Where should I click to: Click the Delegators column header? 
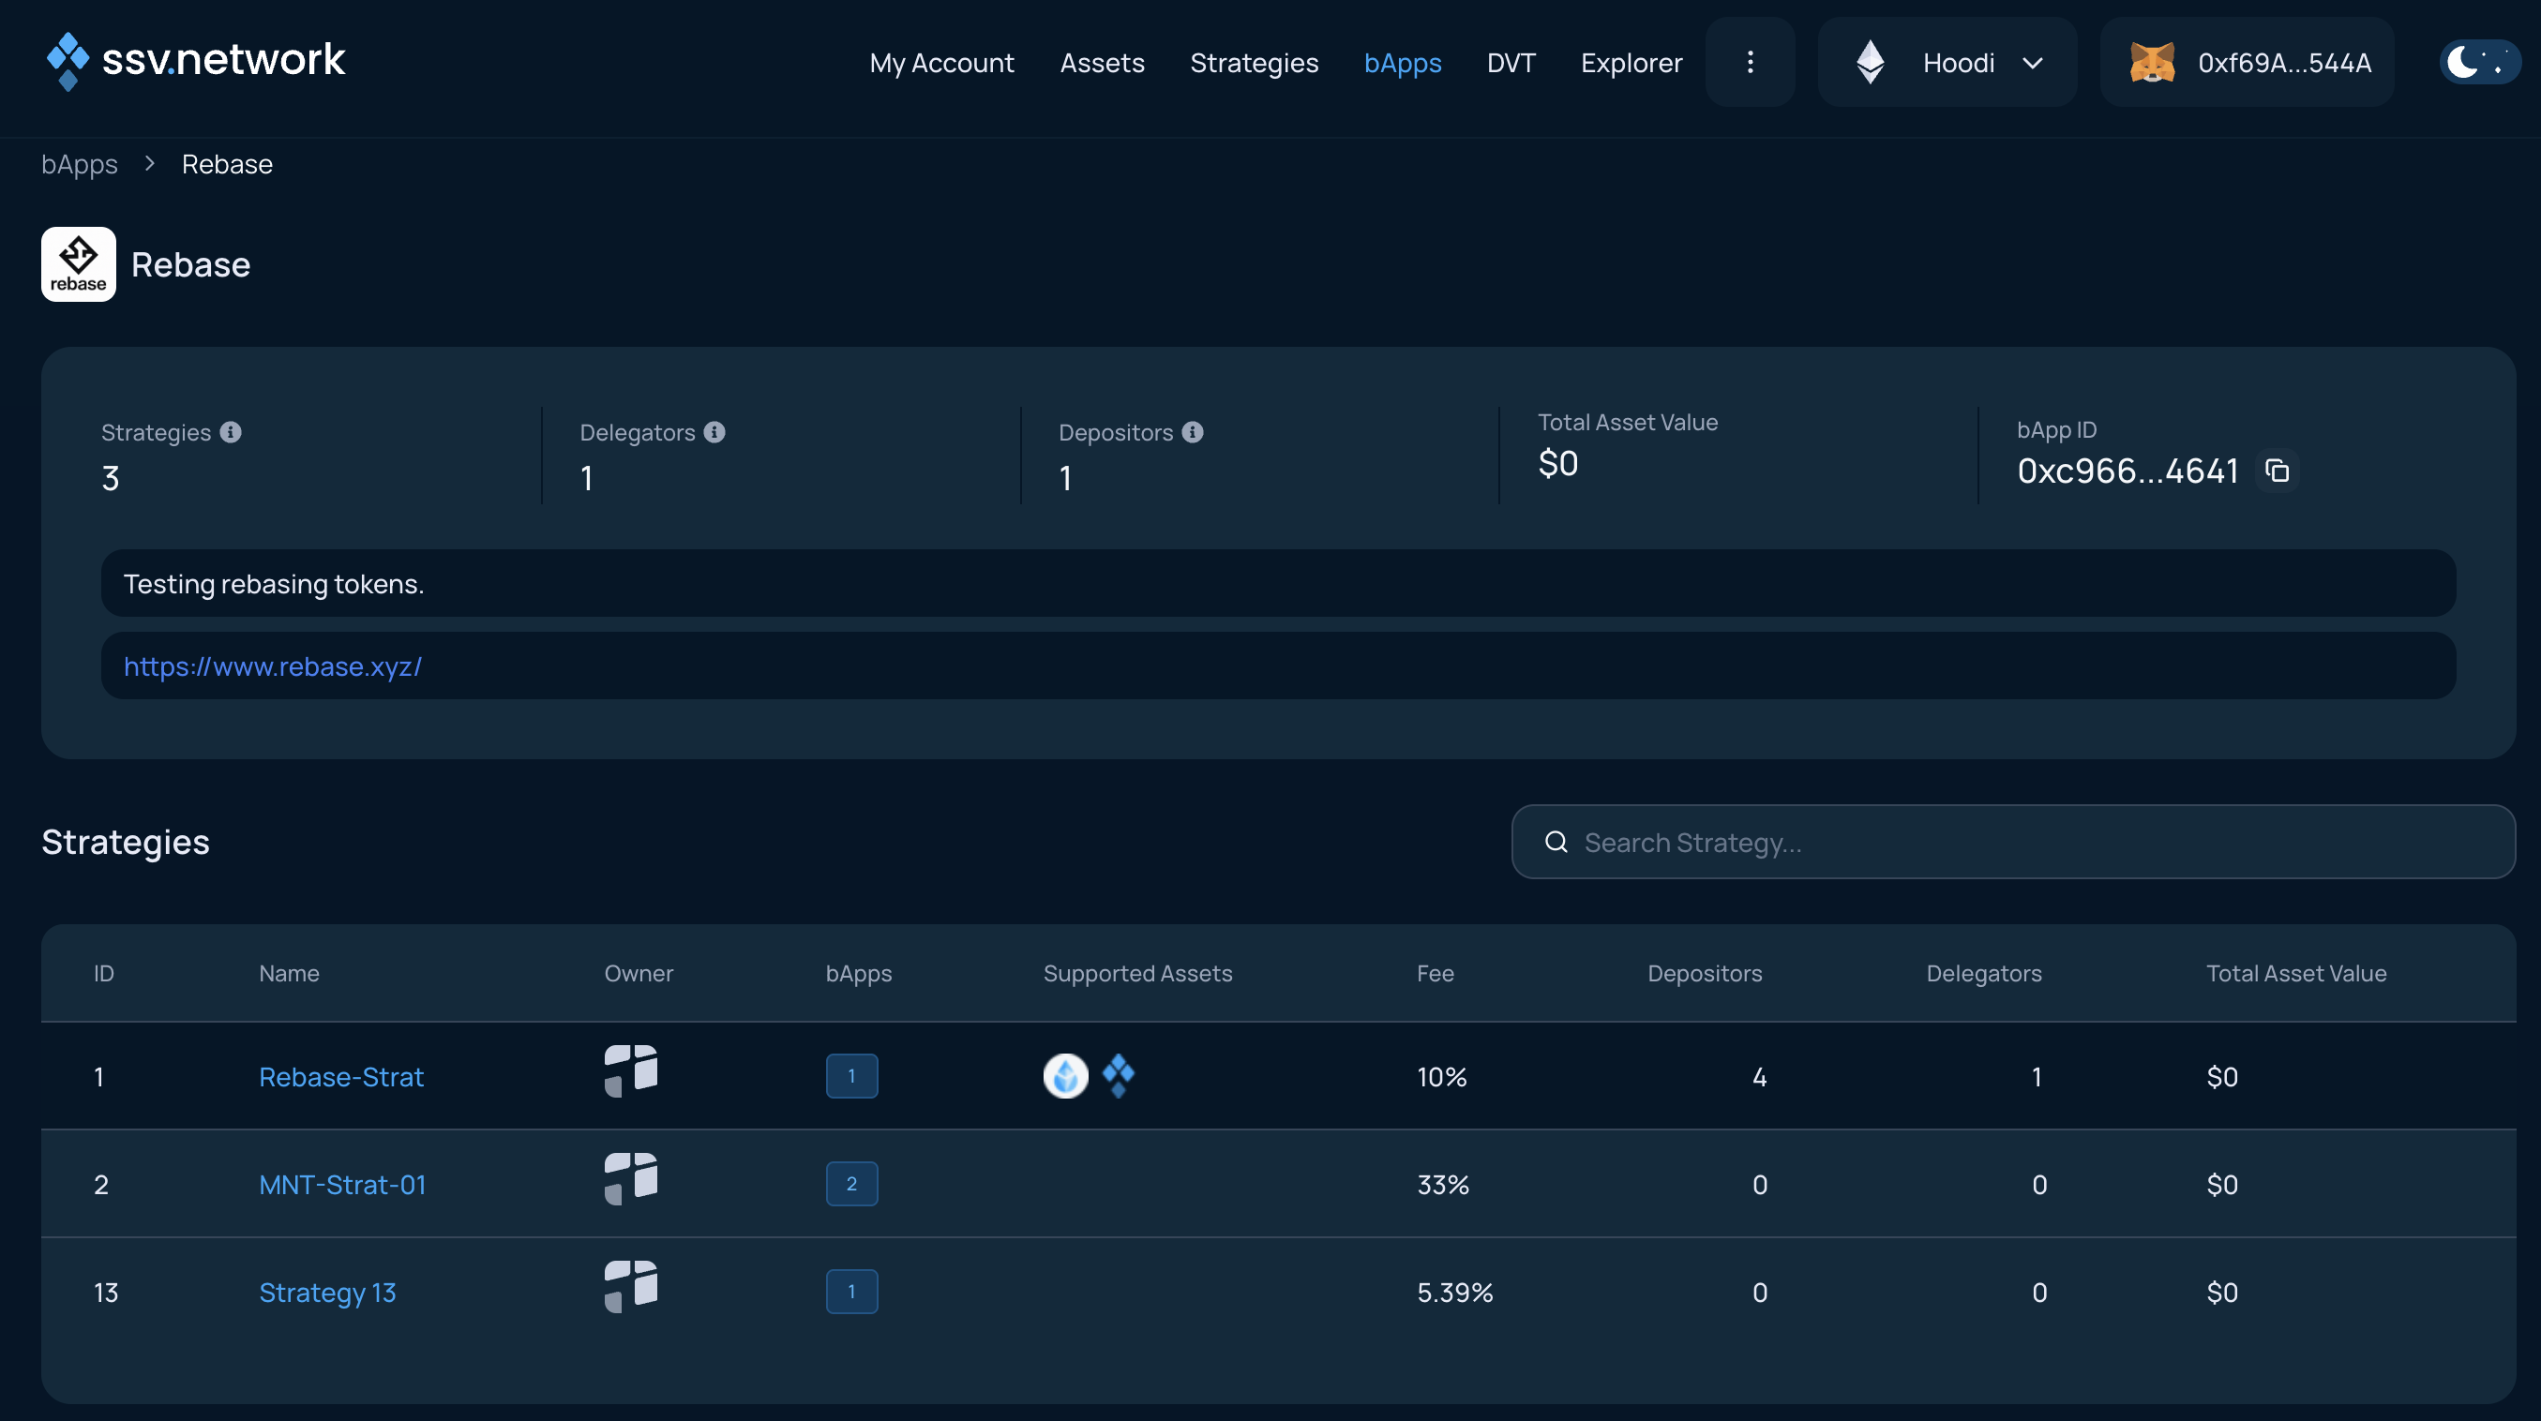pos(1984,972)
